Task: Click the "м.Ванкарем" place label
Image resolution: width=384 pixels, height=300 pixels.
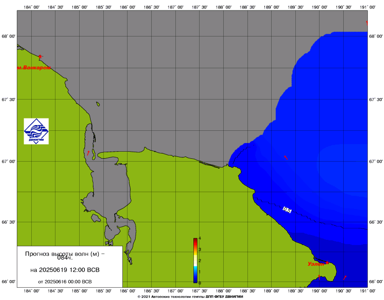Action: pyautogui.click(x=34, y=68)
